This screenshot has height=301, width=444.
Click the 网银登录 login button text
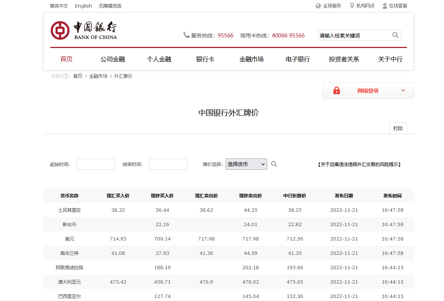[368, 91]
